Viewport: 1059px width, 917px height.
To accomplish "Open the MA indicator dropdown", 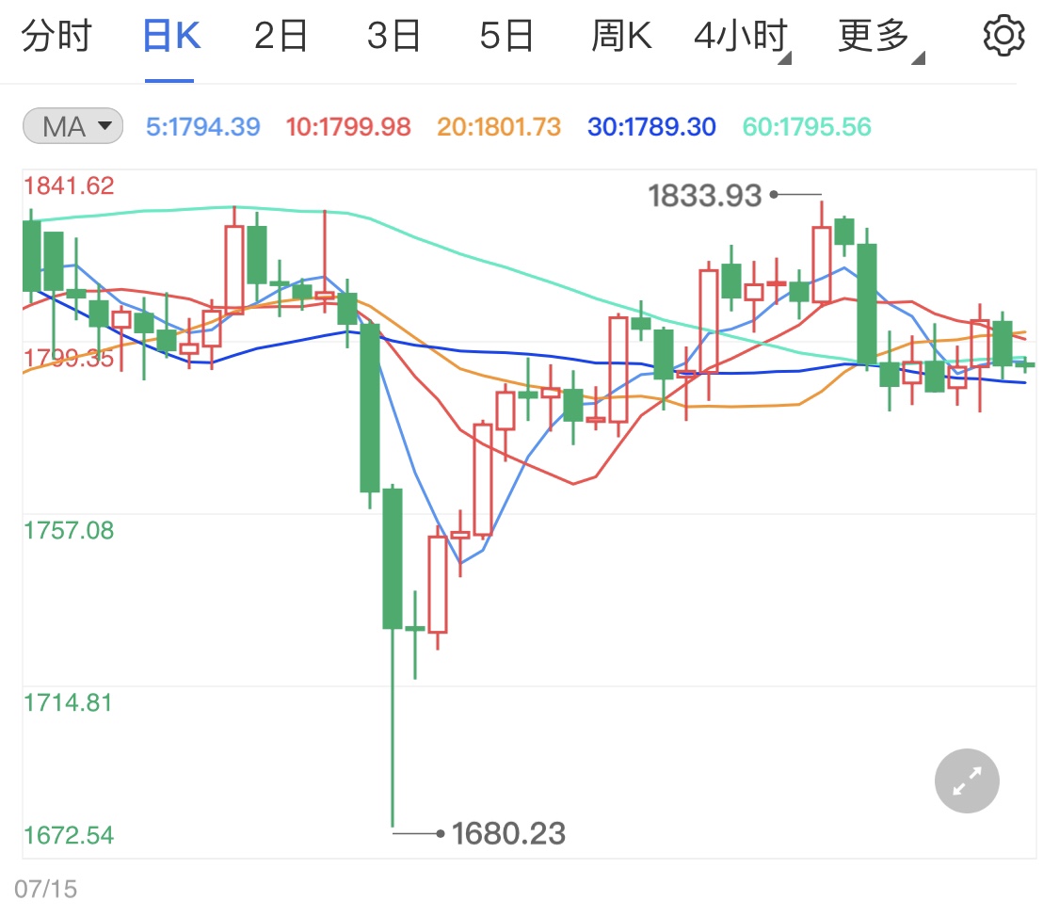I will pos(72,126).
